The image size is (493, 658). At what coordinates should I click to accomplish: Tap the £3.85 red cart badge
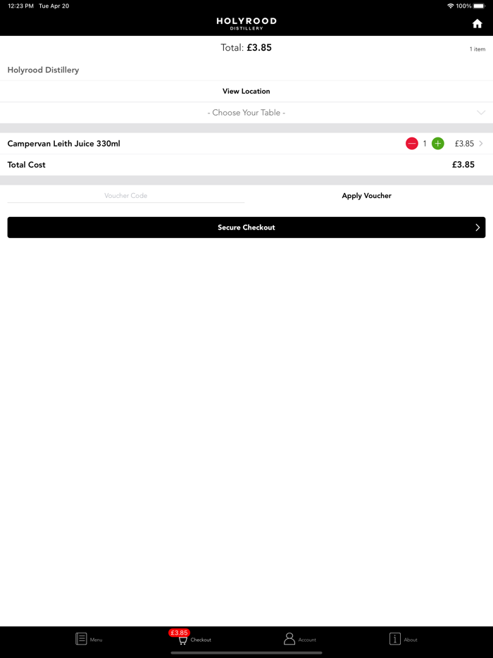[x=179, y=633]
